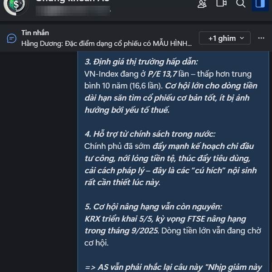
Task: Open the group avatar with dollar sign
Action: pyautogui.click(x=16, y=5)
